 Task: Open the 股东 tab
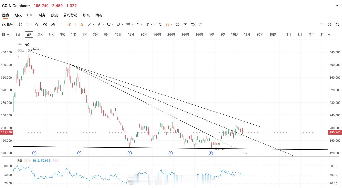point(86,15)
